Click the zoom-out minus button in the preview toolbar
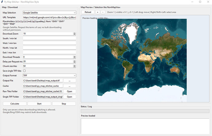 [x=103, y=12]
